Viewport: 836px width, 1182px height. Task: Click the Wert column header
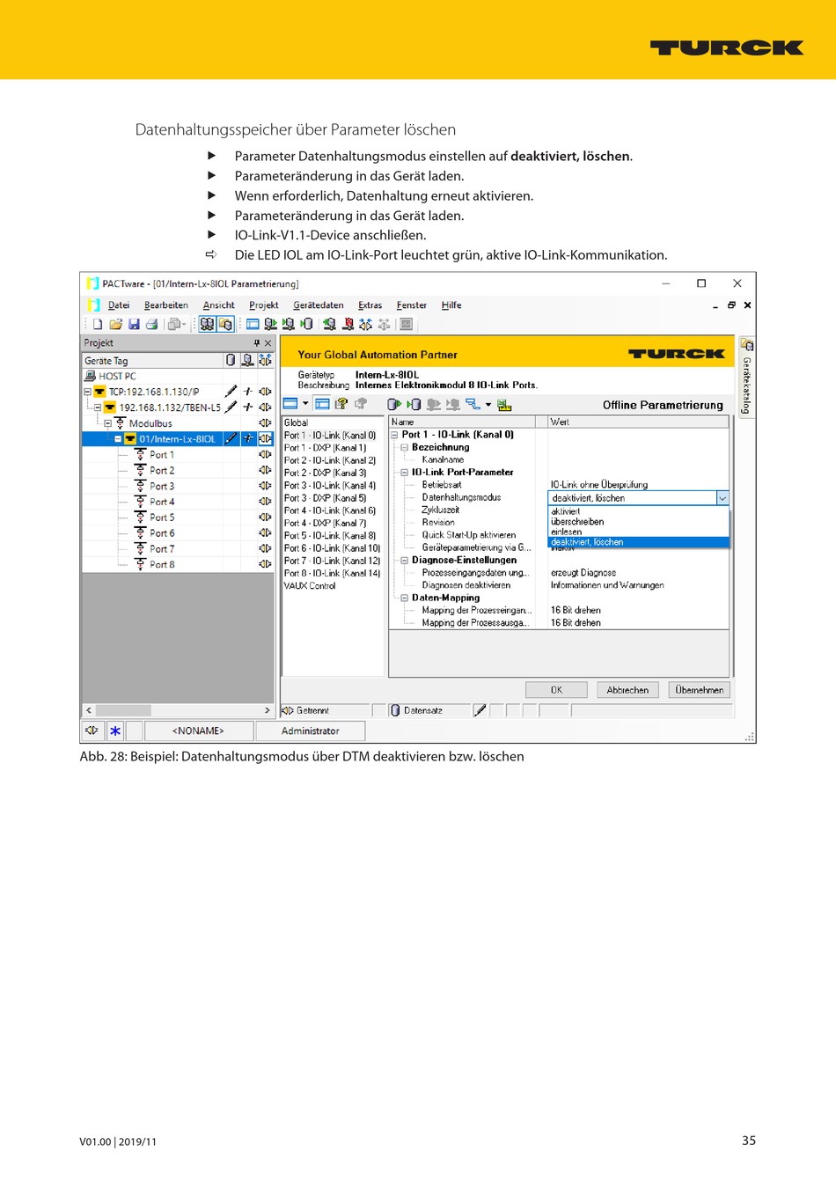(x=639, y=422)
